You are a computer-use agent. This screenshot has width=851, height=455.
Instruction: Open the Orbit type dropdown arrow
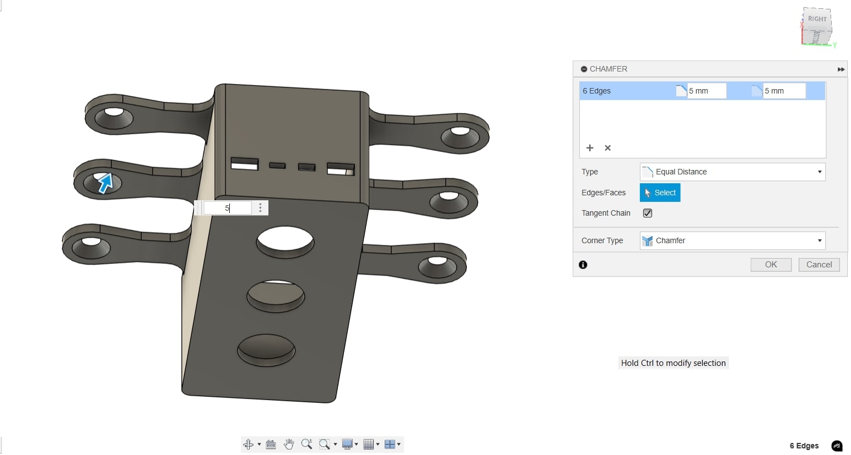click(x=259, y=445)
